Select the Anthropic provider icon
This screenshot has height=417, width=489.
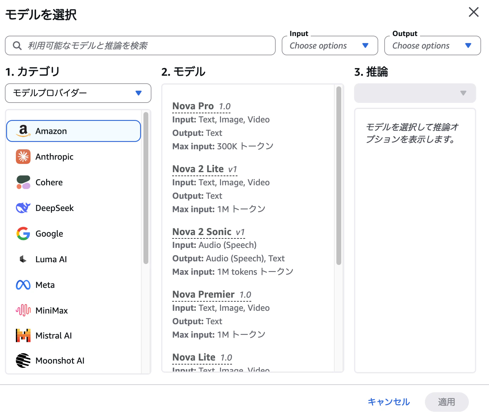tap(23, 157)
